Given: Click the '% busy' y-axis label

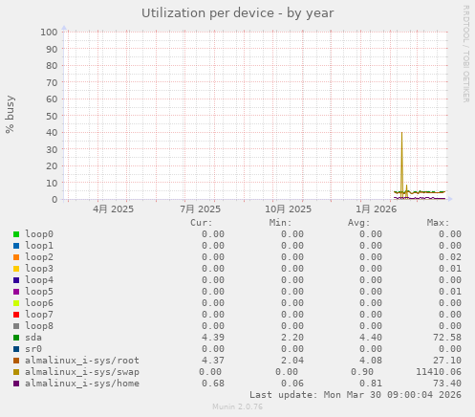Looking at the screenshot, I should (10, 114).
